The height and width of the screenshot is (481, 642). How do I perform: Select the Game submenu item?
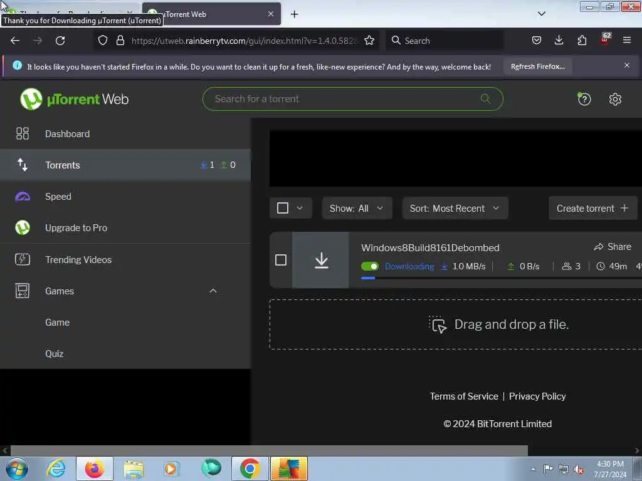point(57,323)
